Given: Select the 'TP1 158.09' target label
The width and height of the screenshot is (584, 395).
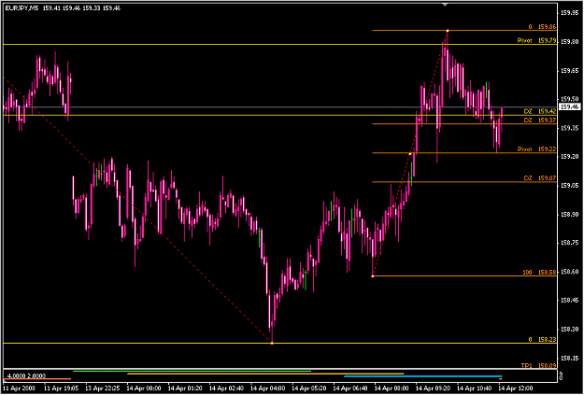Looking at the screenshot, I should [x=538, y=366].
